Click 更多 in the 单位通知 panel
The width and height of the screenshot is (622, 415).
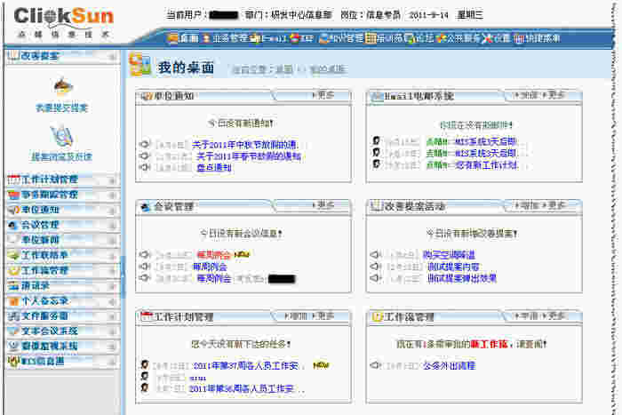[x=323, y=95]
